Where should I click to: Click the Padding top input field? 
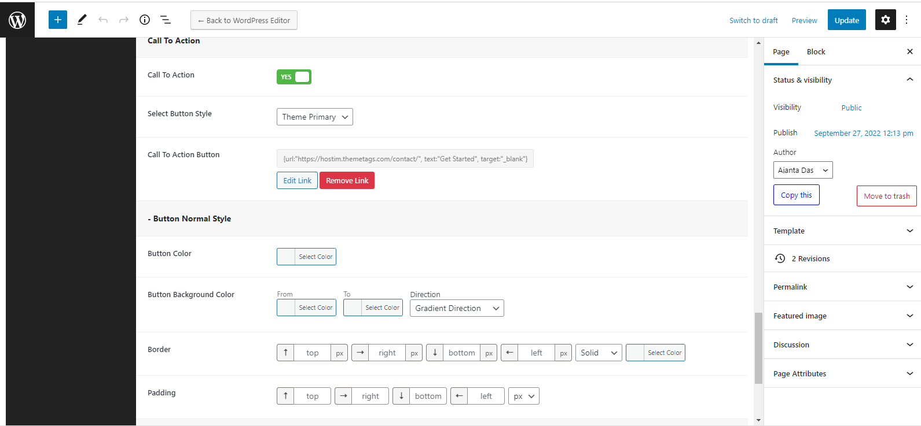[312, 396]
